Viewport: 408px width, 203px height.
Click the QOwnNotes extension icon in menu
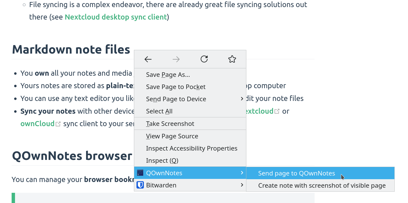click(x=140, y=173)
